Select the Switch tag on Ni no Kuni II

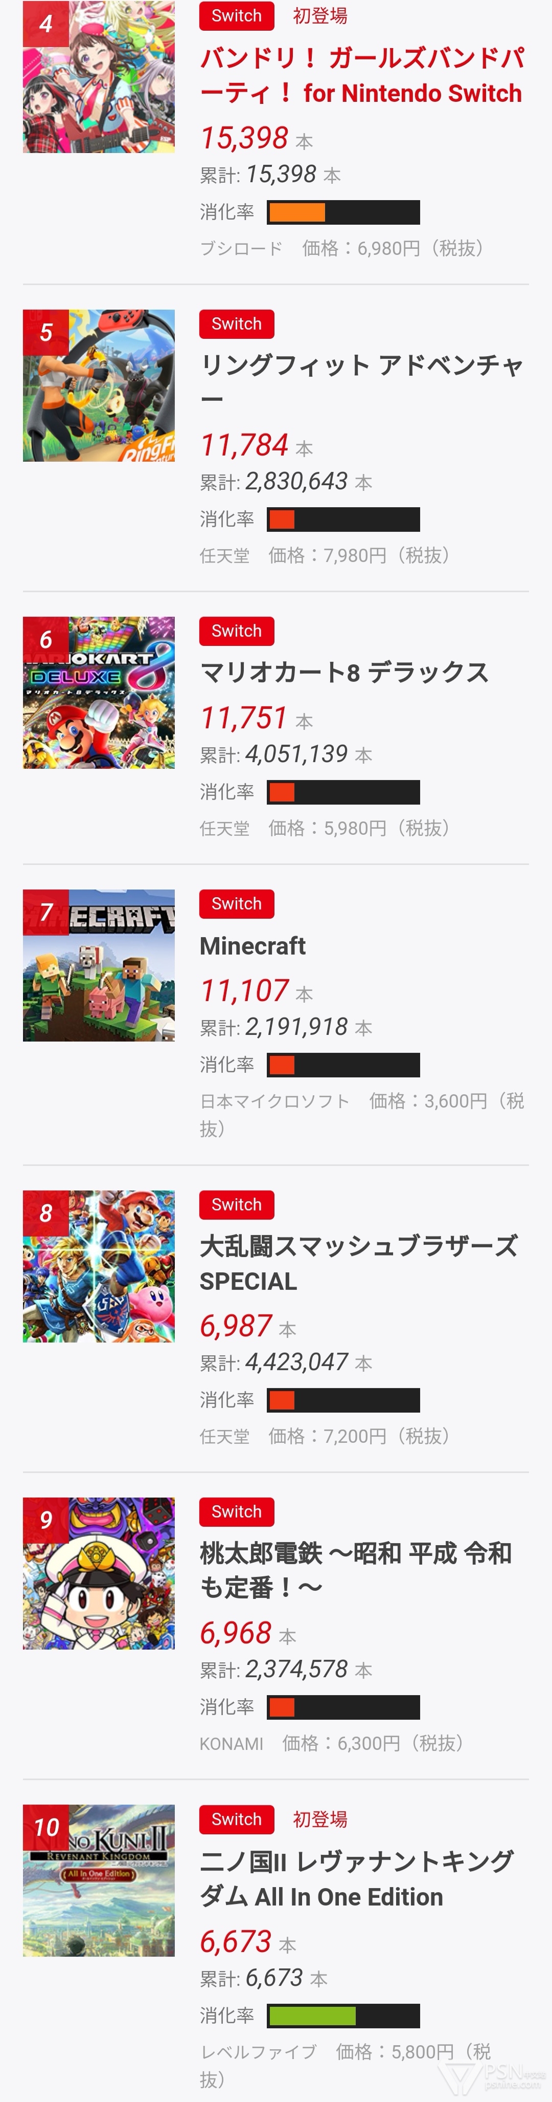pyautogui.click(x=237, y=1819)
